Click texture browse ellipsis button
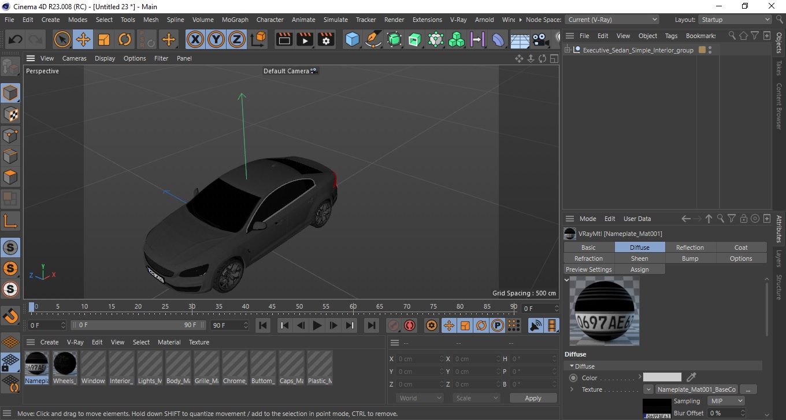Viewport: 786px width, 420px height. coord(748,389)
